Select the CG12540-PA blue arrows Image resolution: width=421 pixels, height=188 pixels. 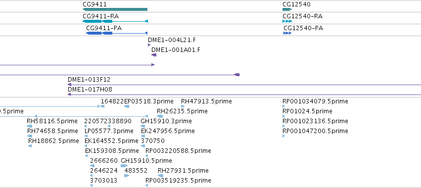pos(287,33)
